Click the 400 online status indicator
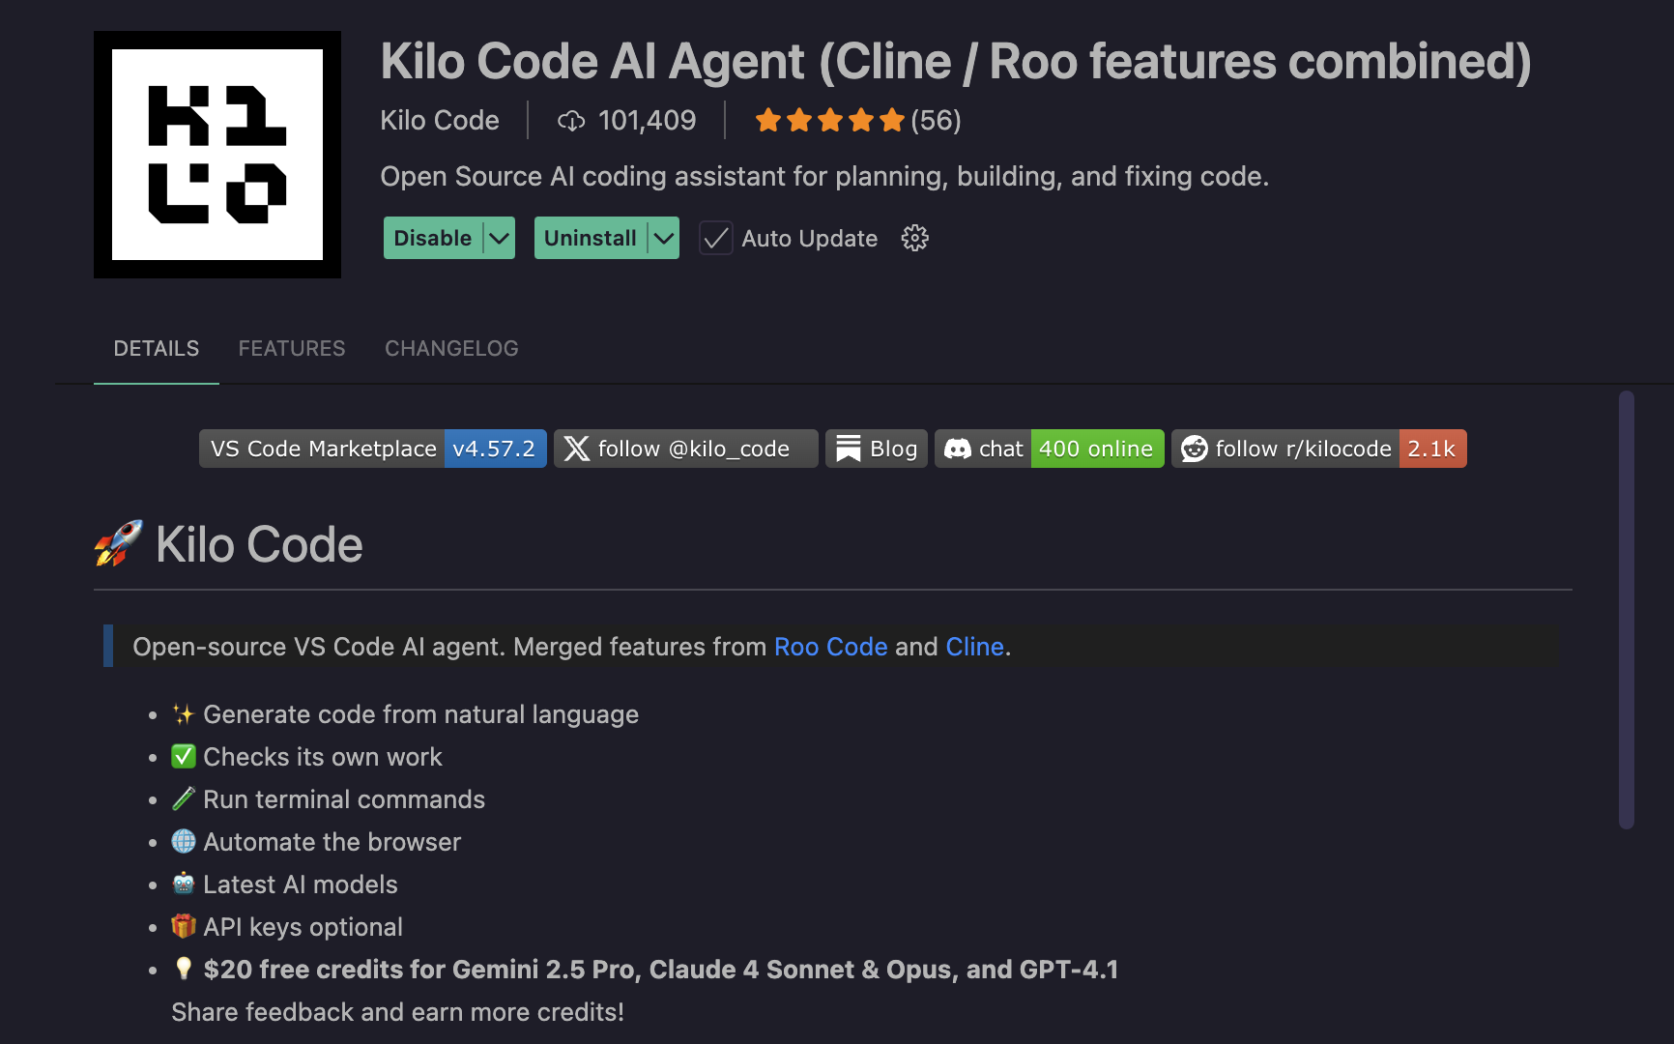This screenshot has width=1674, height=1044. (x=1096, y=448)
